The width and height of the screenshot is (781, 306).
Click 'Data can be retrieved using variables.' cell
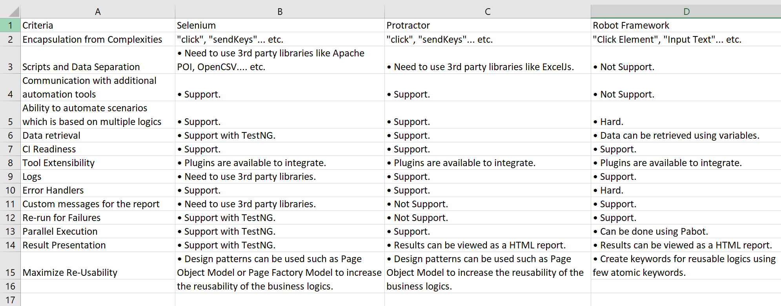pyautogui.click(x=686, y=135)
